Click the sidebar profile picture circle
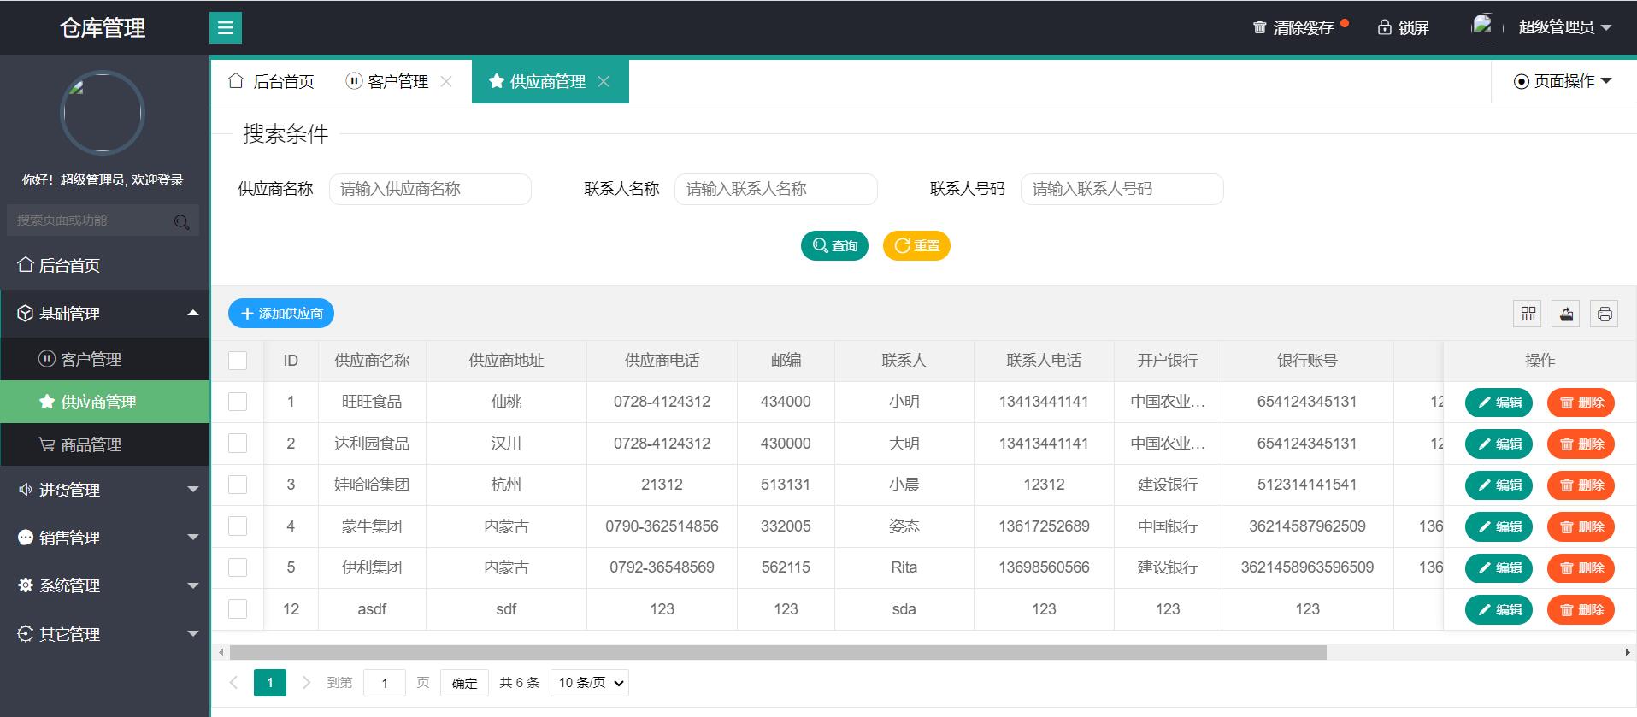1637x717 pixels. (103, 113)
